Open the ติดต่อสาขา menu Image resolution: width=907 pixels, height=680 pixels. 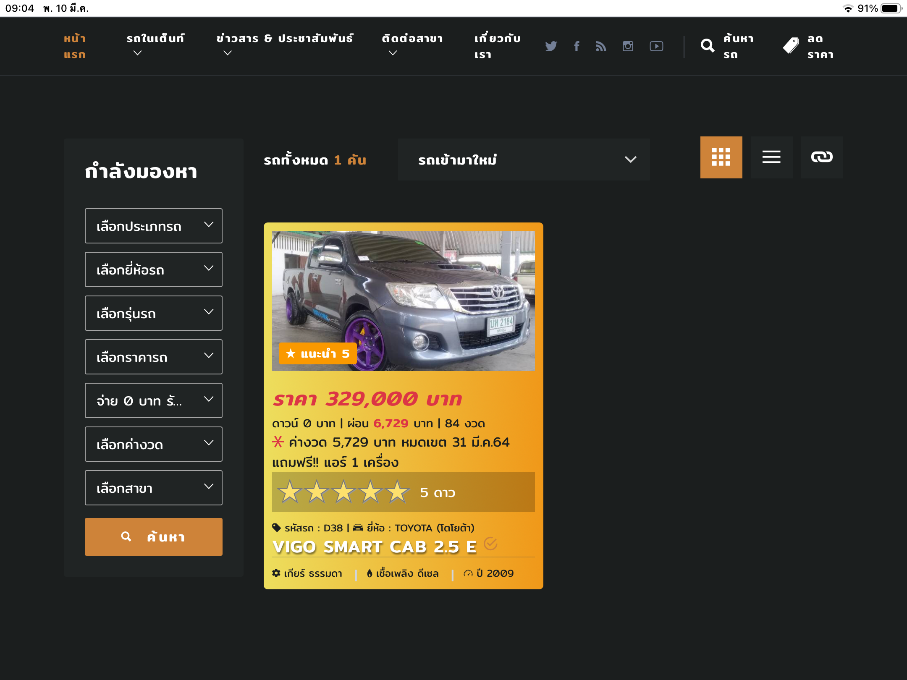pyautogui.click(x=412, y=39)
